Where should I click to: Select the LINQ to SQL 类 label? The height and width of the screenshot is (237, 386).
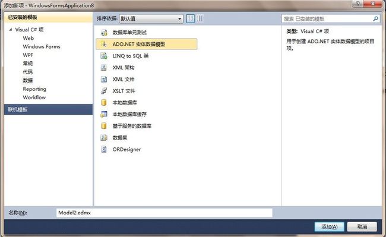coord(131,56)
